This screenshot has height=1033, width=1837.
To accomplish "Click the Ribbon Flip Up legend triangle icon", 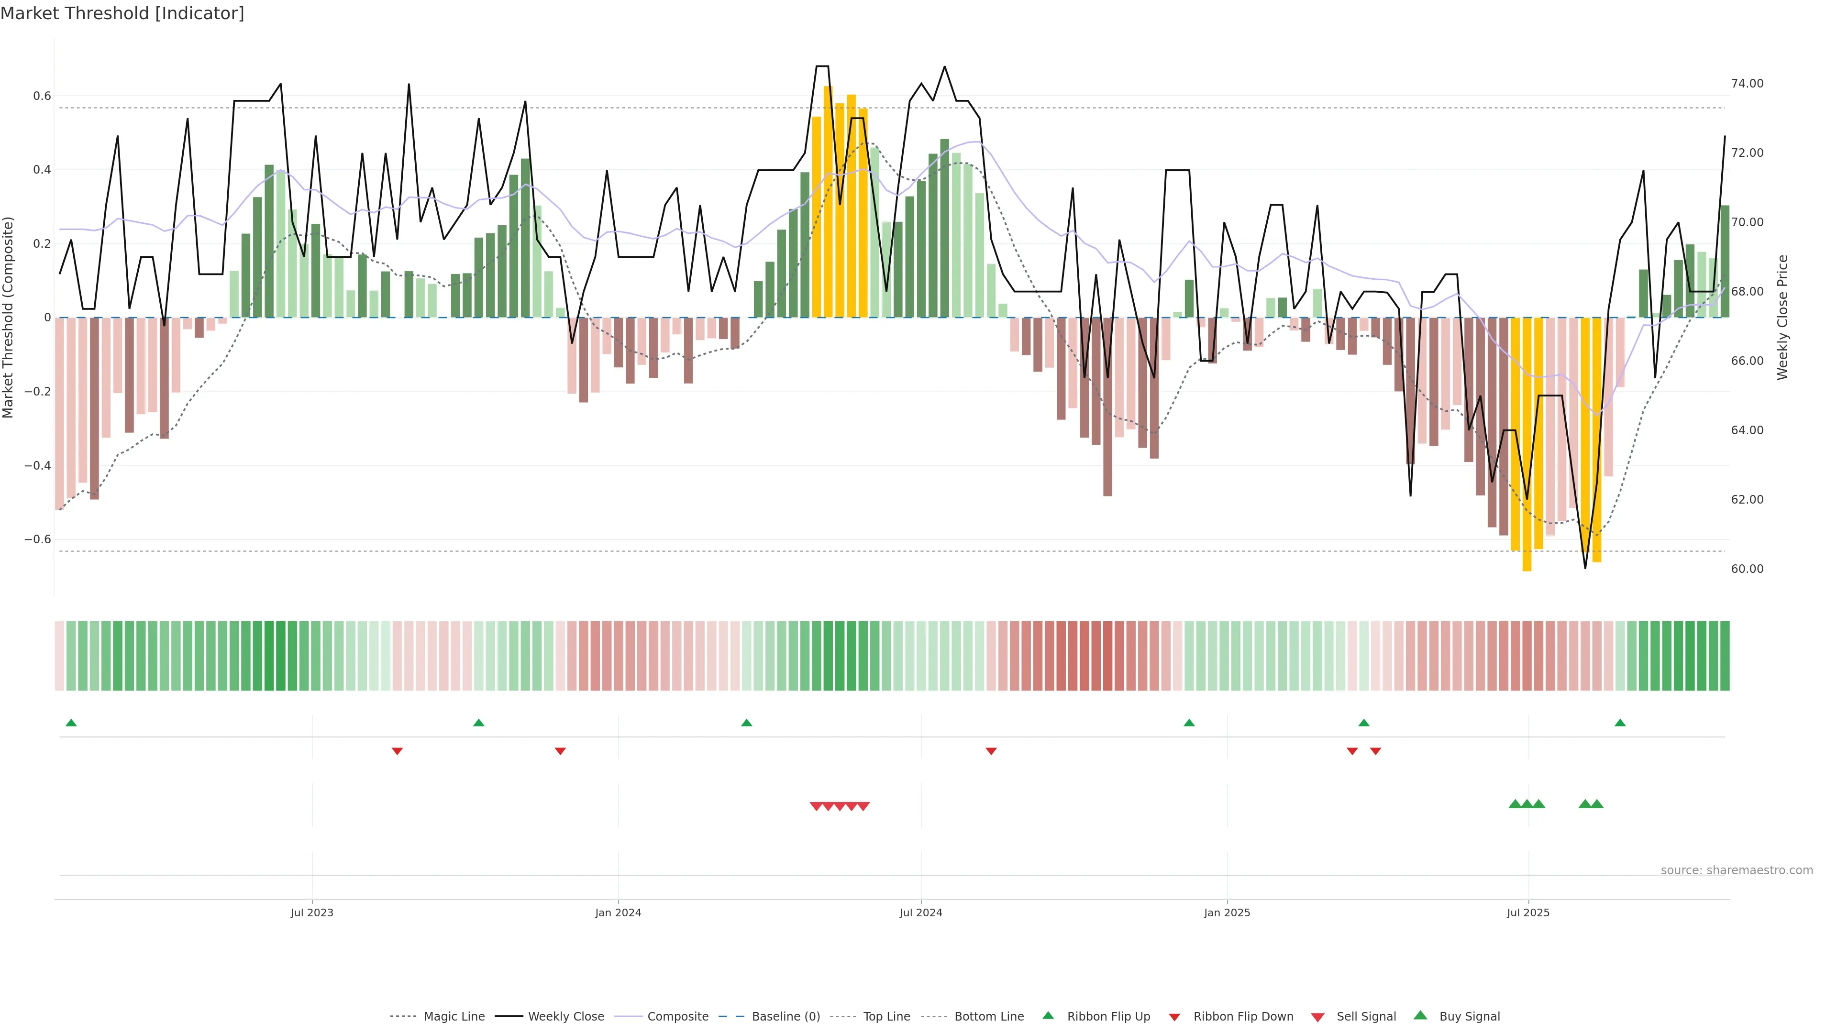I will (1048, 1015).
